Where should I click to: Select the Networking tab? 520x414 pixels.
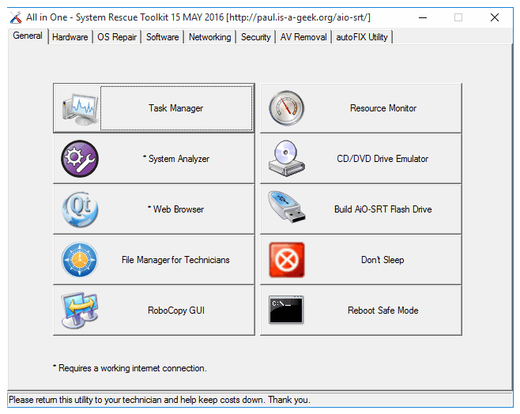(x=209, y=37)
